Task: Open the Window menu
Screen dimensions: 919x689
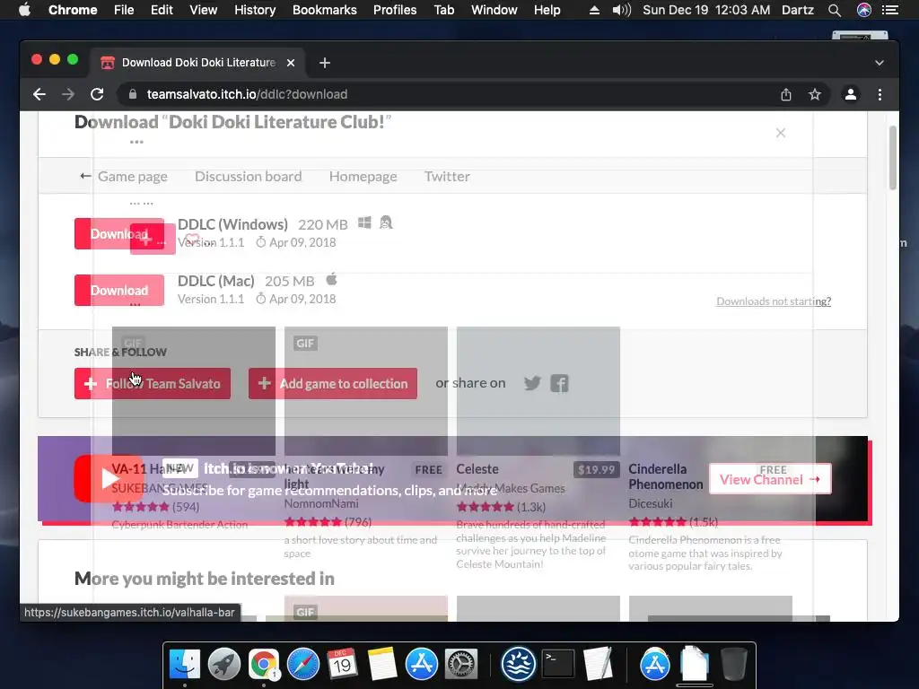Action: [x=495, y=10]
